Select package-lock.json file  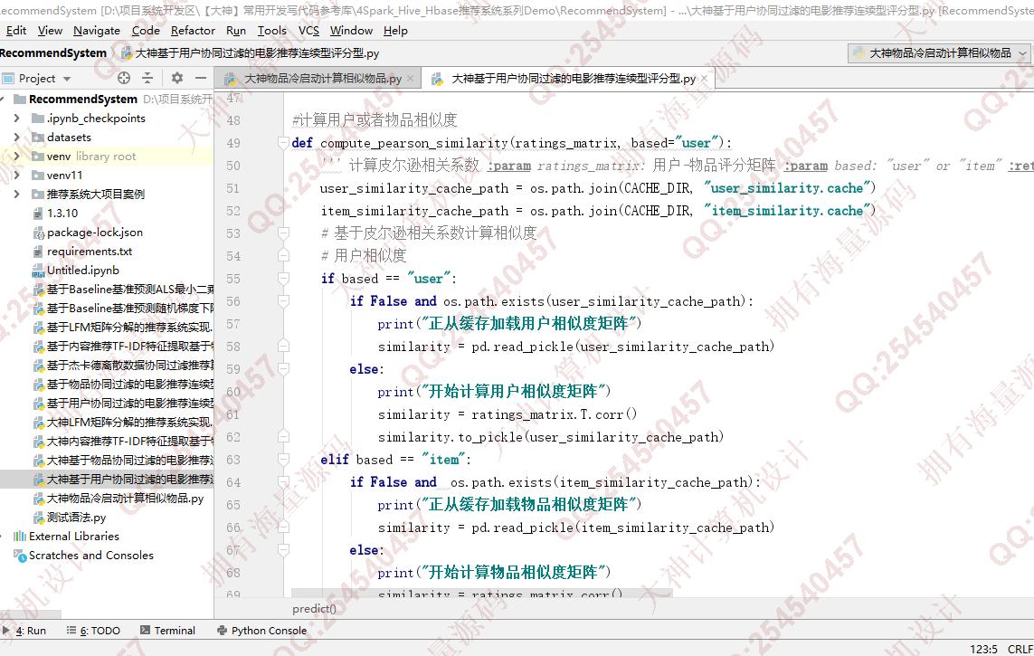point(94,232)
